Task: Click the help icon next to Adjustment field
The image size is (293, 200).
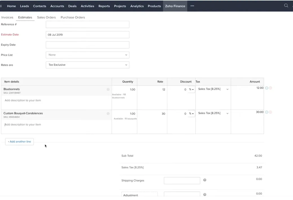Action: 205,194
